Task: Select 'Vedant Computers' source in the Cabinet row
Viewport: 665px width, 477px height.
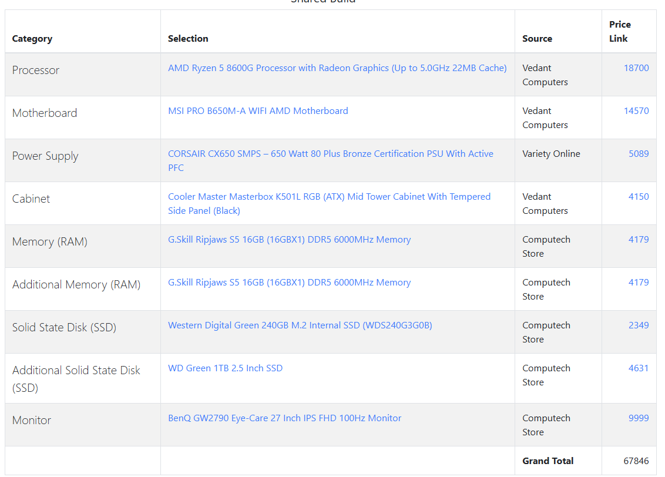Action: (x=545, y=203)
